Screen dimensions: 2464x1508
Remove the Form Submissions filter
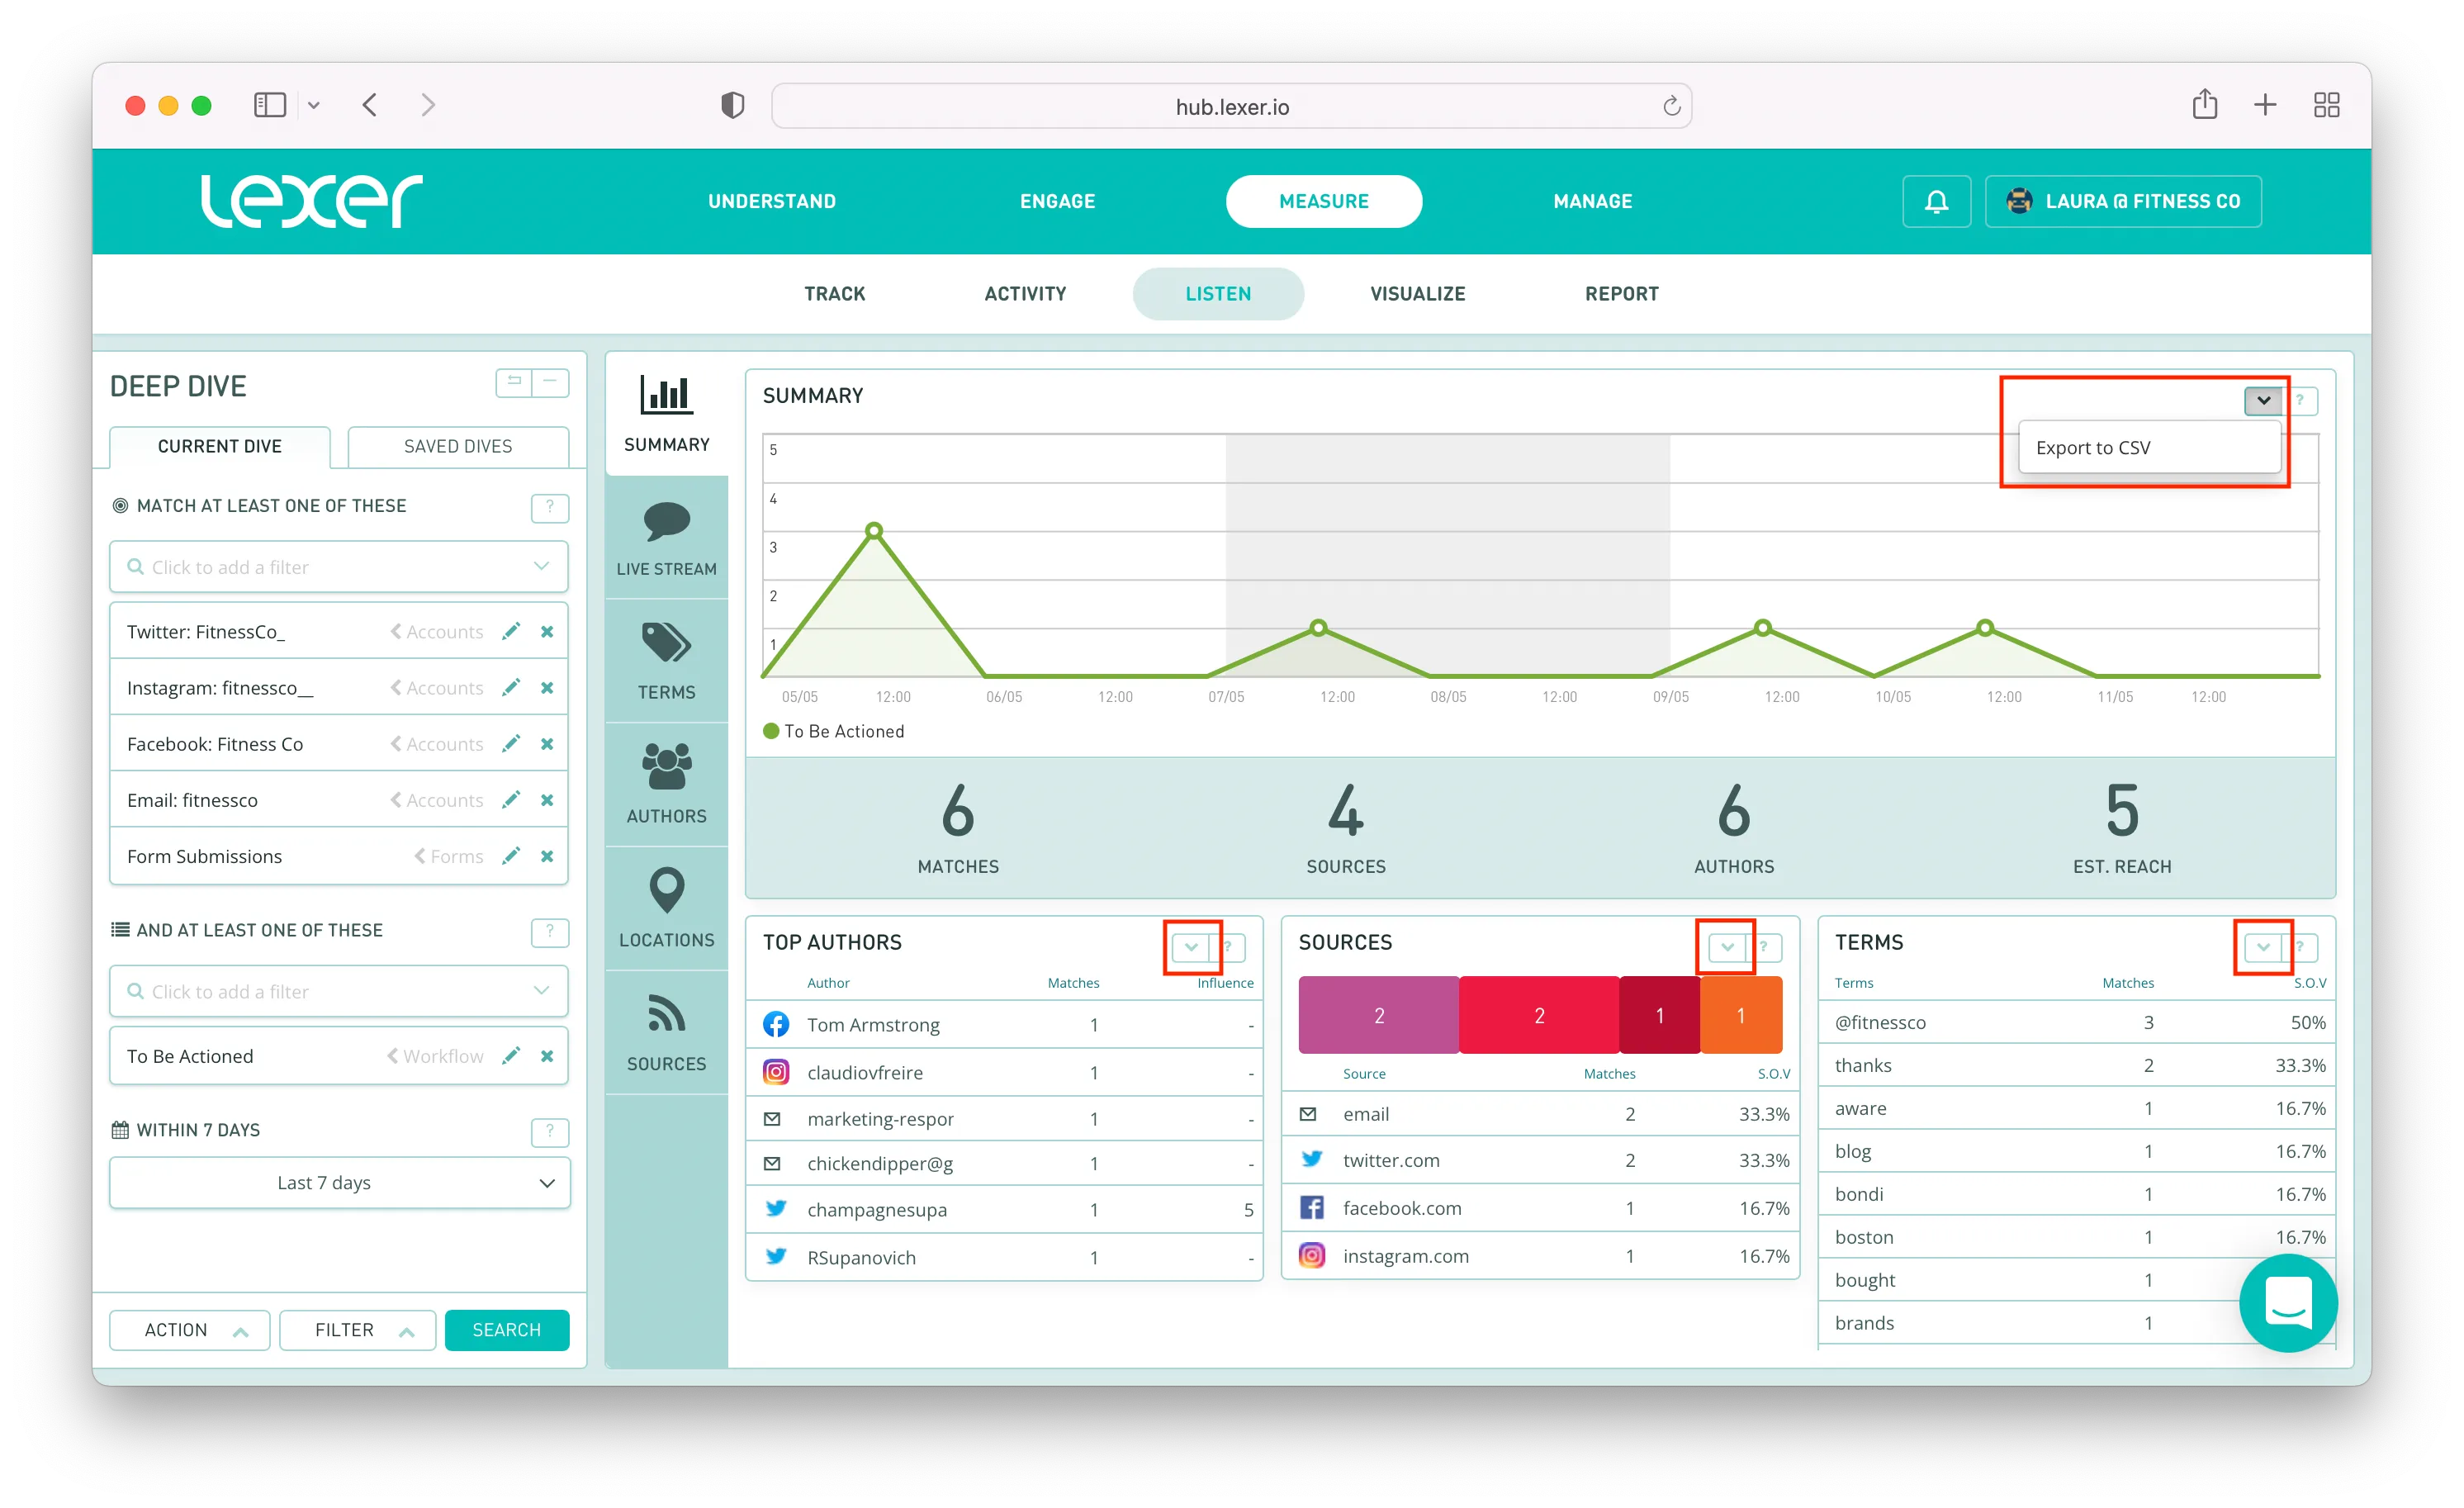pyautogui.click(x=547, y=856)
